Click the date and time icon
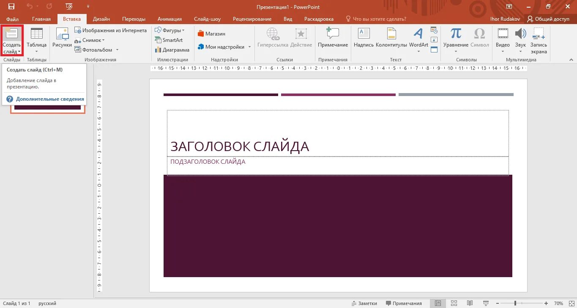This screenshot has height=308, width=577. [434, 30]
